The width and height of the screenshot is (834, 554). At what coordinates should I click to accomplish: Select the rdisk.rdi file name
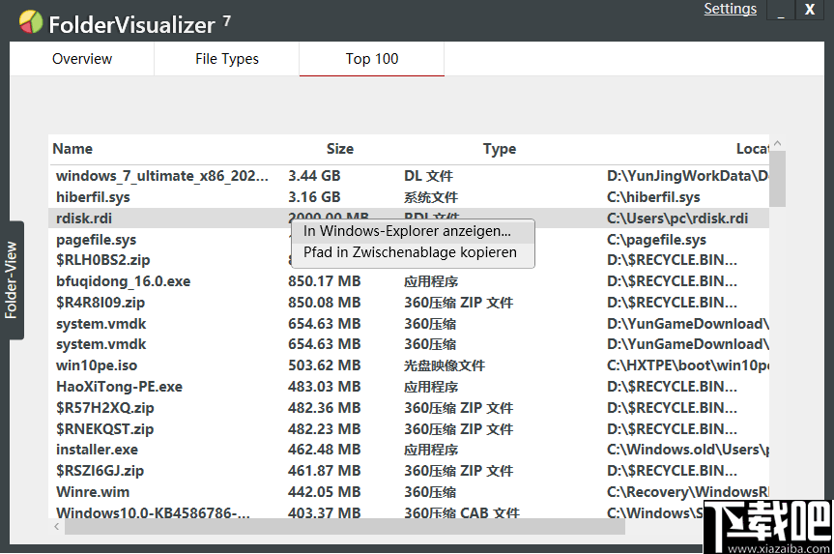click(84, 219)
